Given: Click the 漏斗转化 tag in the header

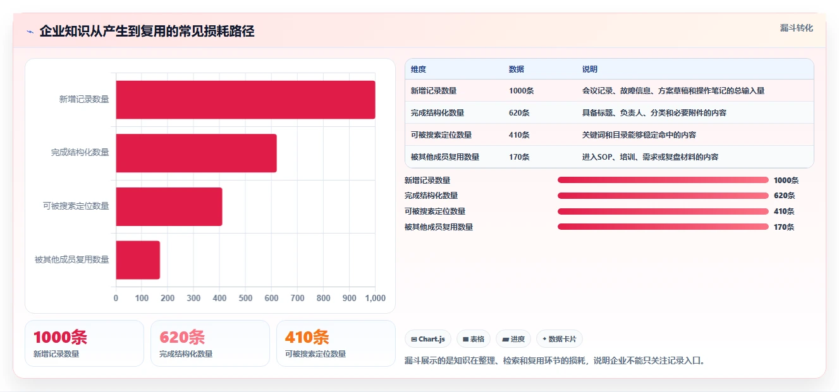Looking at the screenshot, I should pyautogui.click(x=796, y=28).
